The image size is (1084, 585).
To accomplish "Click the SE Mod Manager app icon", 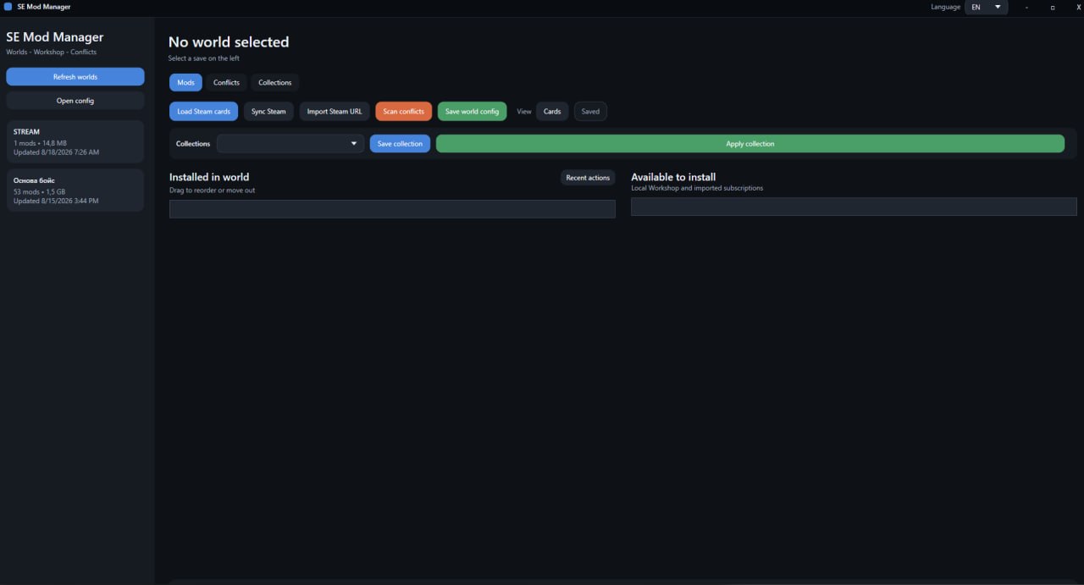I will [x=8, y=7].
